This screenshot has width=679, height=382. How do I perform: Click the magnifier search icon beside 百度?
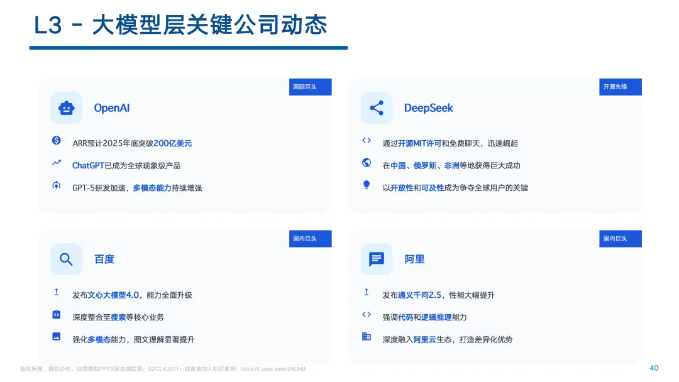click(x=66, y=259)
